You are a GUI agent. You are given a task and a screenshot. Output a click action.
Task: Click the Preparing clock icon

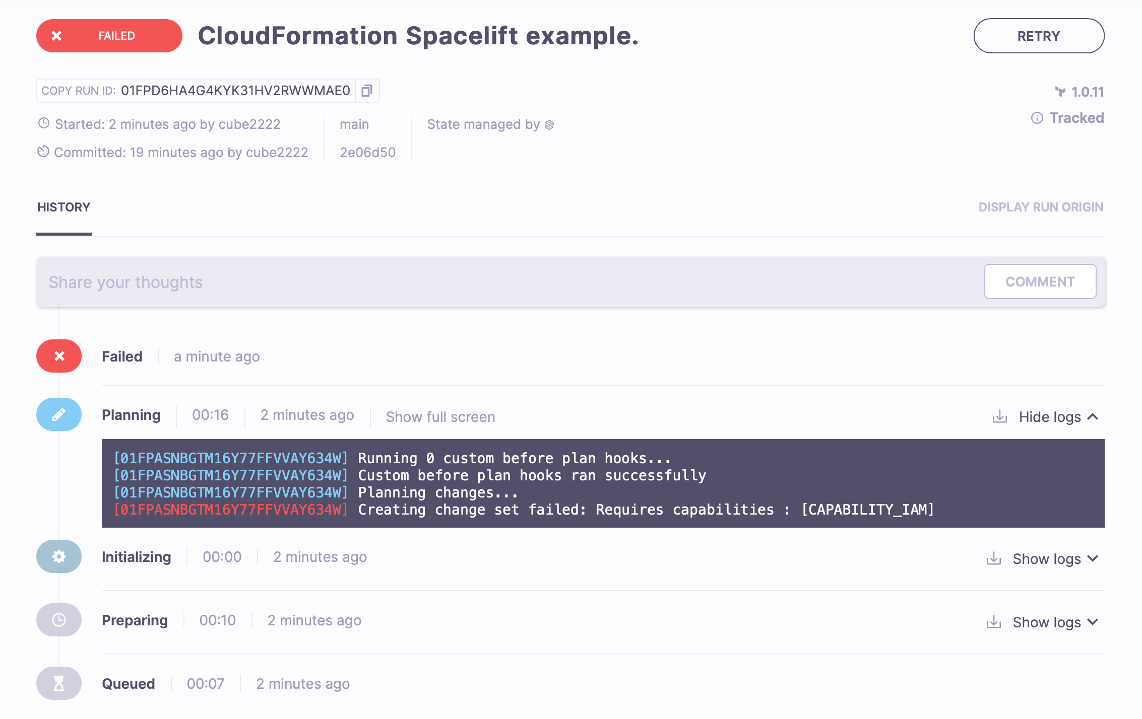click(58, 620)
